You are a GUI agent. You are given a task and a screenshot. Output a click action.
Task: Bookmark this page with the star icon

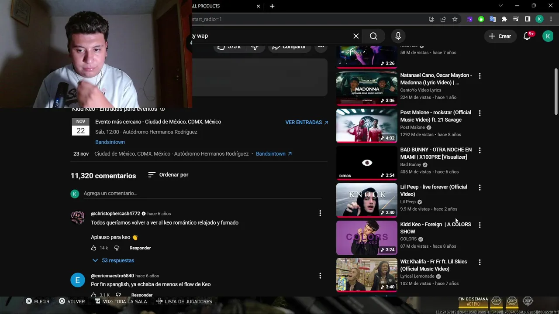455,19
